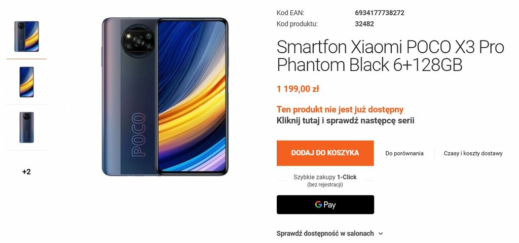
Task: Select the second thumbnail showing phone front
Action: (x=26, y=82)
